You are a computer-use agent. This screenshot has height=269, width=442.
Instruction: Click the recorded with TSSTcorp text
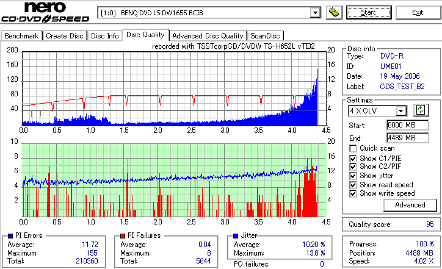tap(233, 46)
